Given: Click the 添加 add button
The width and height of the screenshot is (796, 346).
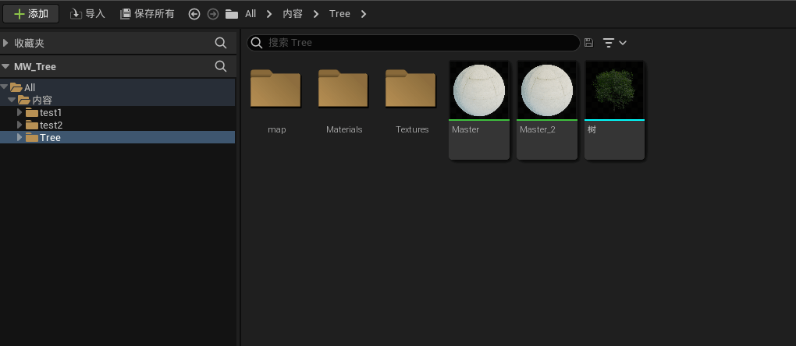Looking at the screenshot, I should pyautogui.click(x=30, y=14).
